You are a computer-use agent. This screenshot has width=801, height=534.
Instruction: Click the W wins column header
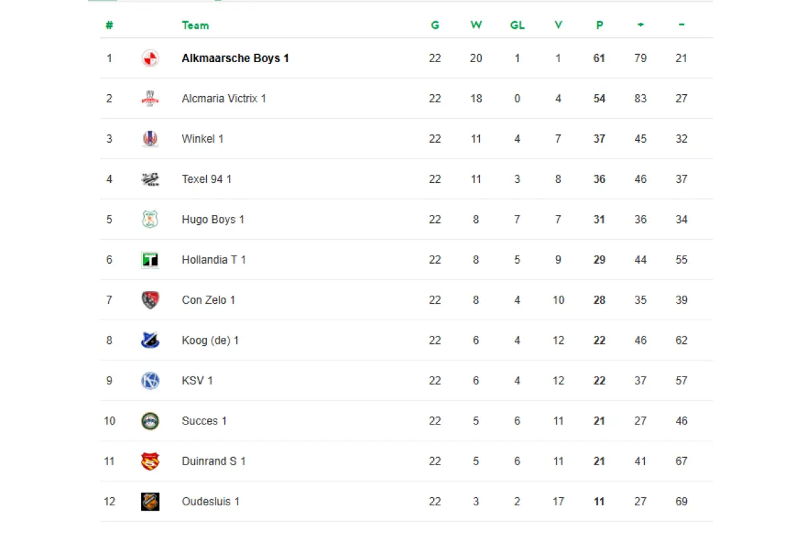(476, 25)
